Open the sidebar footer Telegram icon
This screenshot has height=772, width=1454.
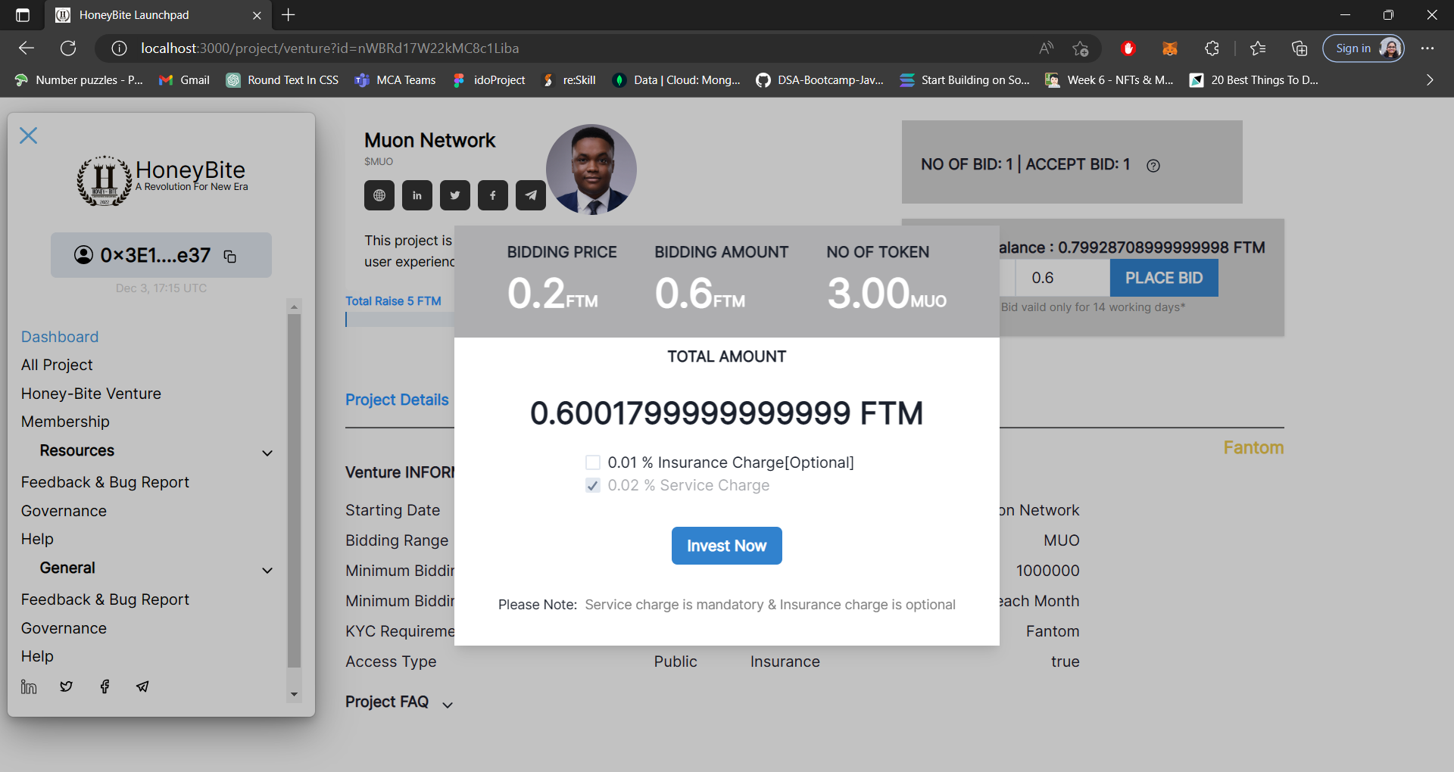[142, 686]
